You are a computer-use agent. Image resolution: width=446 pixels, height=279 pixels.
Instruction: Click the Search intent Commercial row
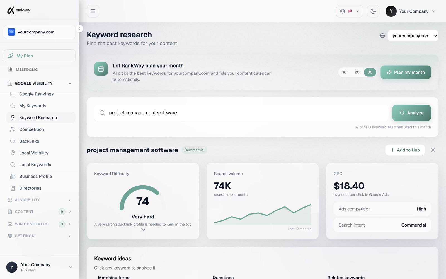point(382,225)
